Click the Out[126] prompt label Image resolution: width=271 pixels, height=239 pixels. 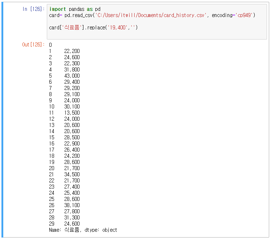click(33, 45)
